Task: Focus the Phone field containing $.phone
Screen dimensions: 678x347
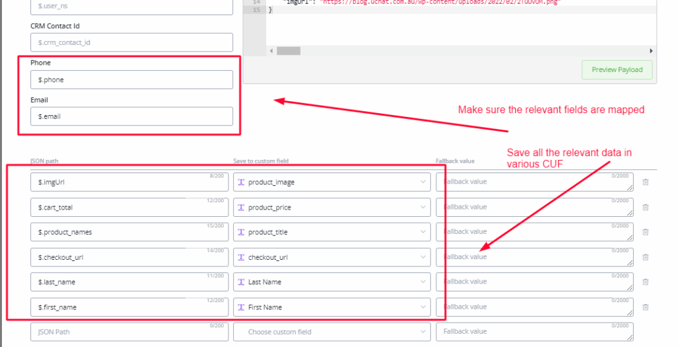Action: pyautogui.click(x=132, y=80)
